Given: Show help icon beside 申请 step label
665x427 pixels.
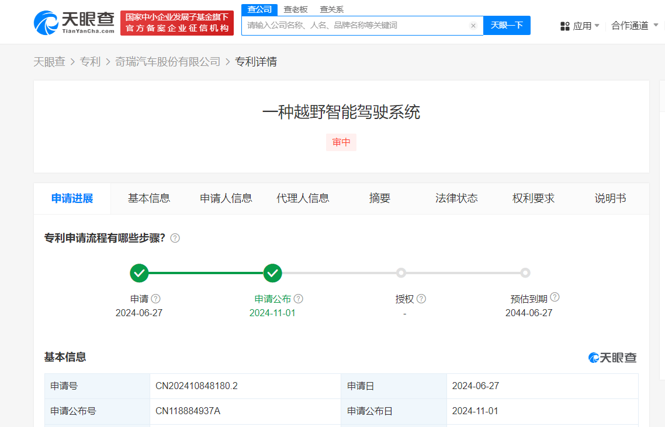Looking at the screenshot, I should click(x=155, y=299).
